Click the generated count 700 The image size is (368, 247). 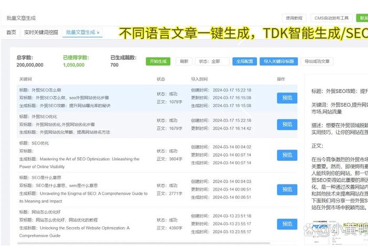pos(114,65)
